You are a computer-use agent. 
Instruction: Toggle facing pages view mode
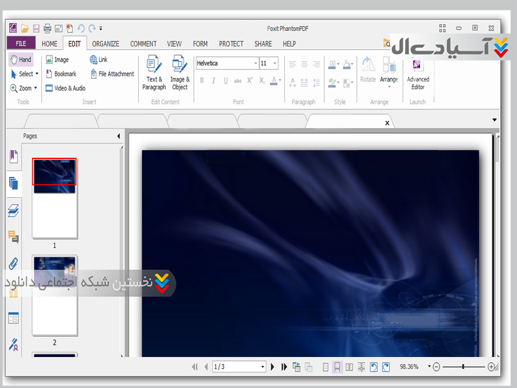pyautogui.click(x=349, y=367)
